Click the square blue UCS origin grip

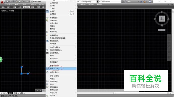point(22,73)
